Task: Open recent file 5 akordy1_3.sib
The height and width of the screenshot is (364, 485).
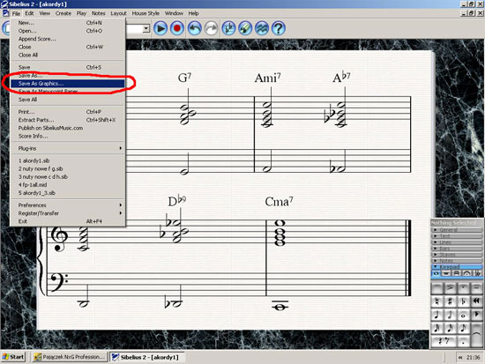Action: coord(68,193)
